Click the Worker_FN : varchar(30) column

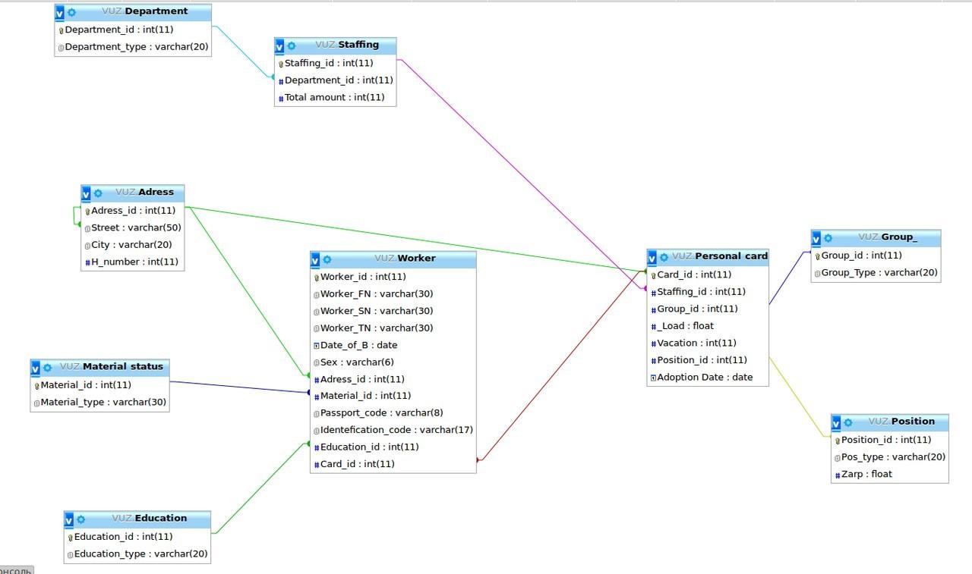[x=393, y=294]
